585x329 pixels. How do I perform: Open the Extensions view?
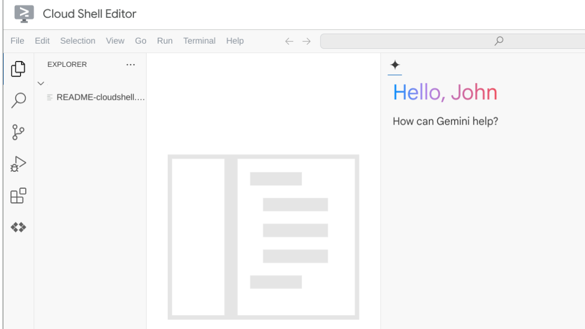[x=17, y=196]
